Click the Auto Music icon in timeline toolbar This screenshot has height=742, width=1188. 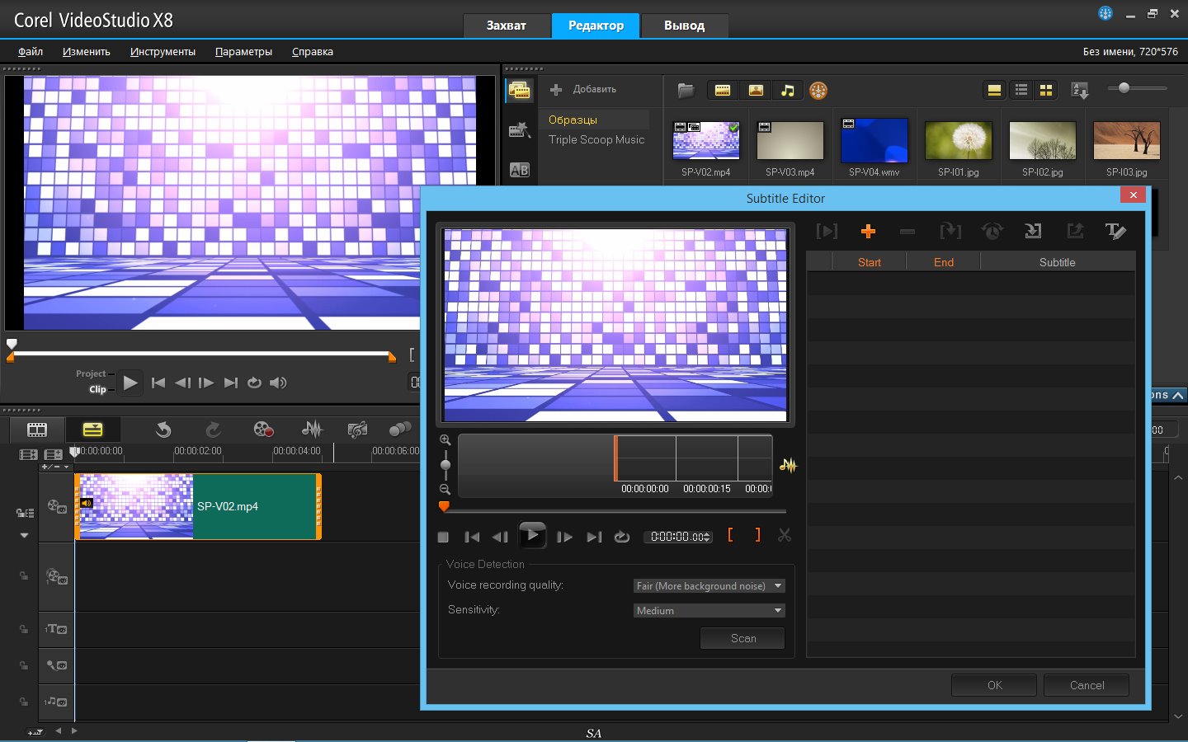tap(357, 430)
